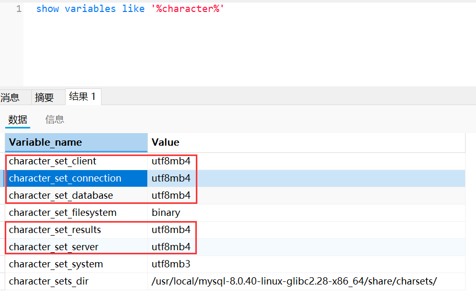Select the utf8mb3 value cell

coord(171,264)
